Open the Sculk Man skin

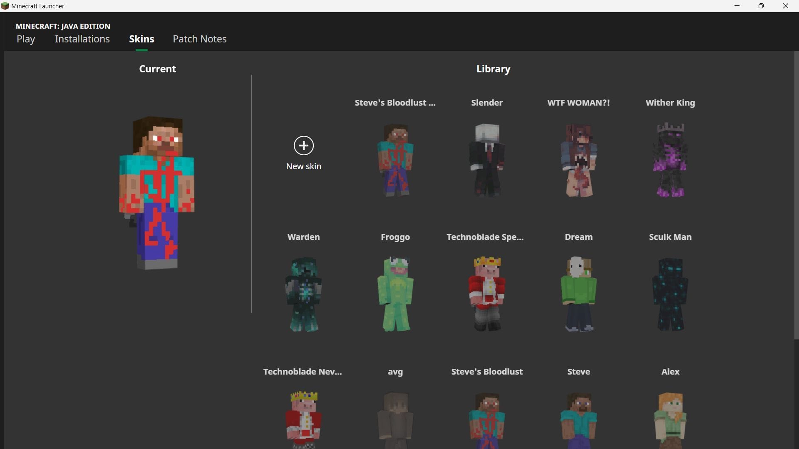click(670, 294)
